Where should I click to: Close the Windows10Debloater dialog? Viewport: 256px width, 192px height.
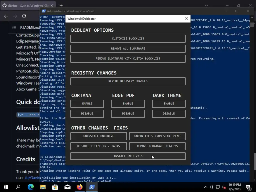[x=186, y=18]
